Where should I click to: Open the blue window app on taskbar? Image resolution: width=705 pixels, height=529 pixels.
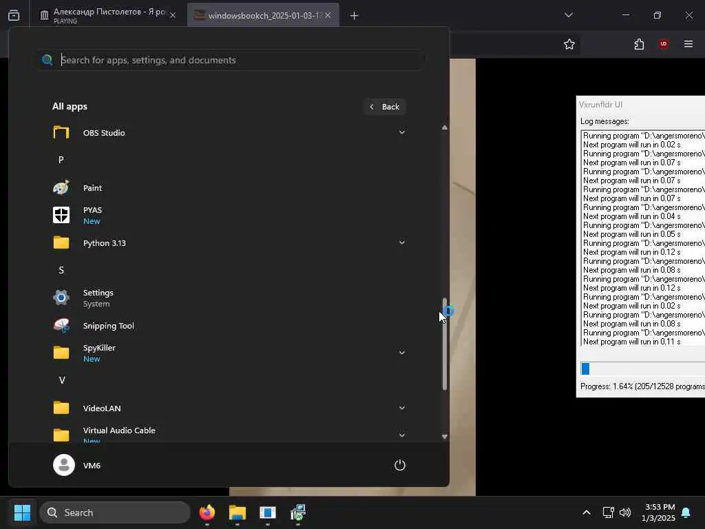tap(268, 512)
